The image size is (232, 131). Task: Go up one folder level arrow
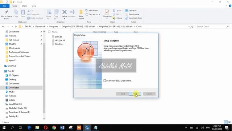(x=16, y=27)
